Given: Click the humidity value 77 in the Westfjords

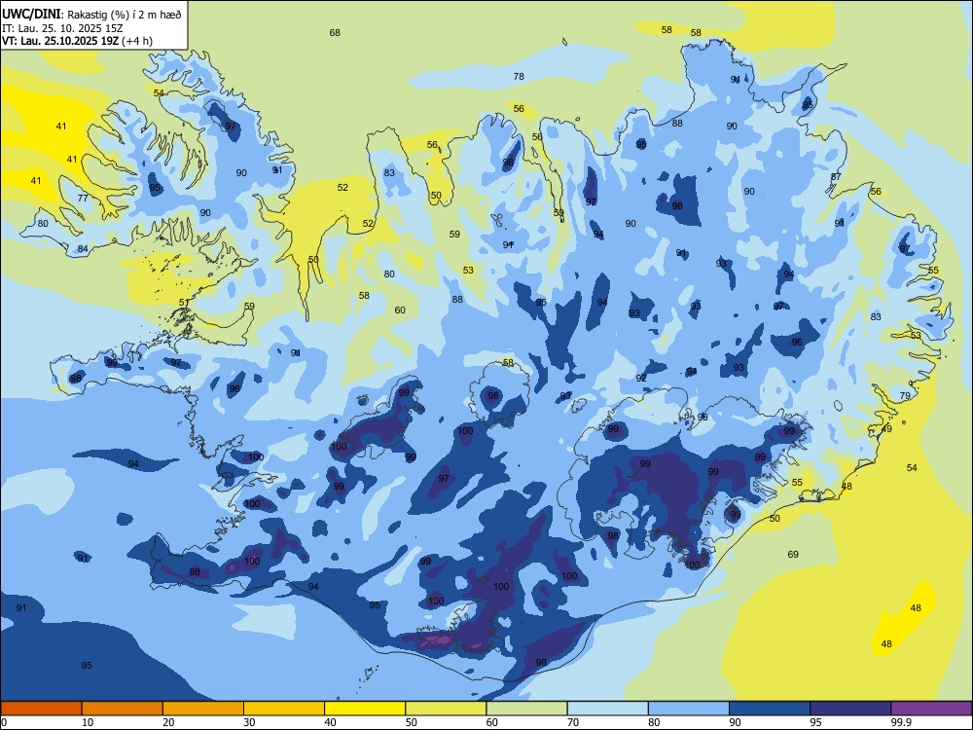Looking at the screenshot, I should click(83, 199).
